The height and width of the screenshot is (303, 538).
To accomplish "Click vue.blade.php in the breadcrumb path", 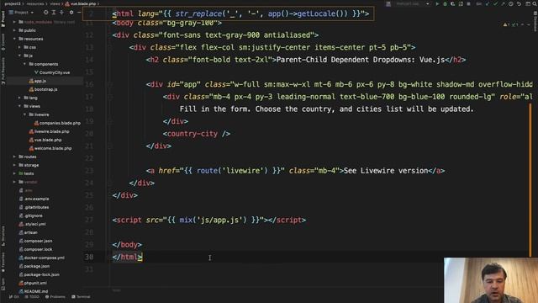I will tap(81, 3).
